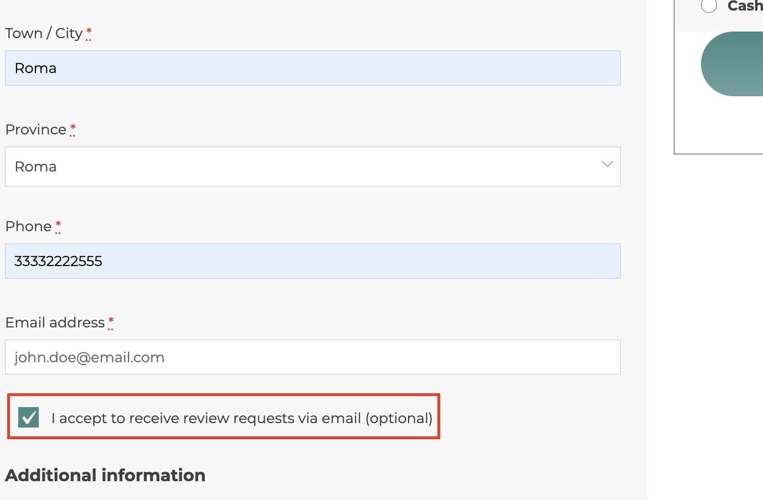Click the green rounded button in payment box

pyautogui.click(x=732, y=64)
